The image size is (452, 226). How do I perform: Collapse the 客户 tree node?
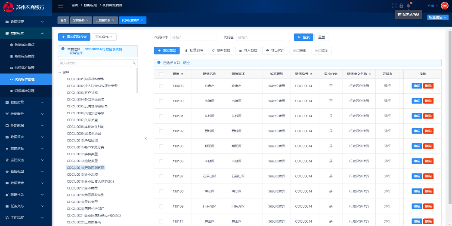(59, 72)
